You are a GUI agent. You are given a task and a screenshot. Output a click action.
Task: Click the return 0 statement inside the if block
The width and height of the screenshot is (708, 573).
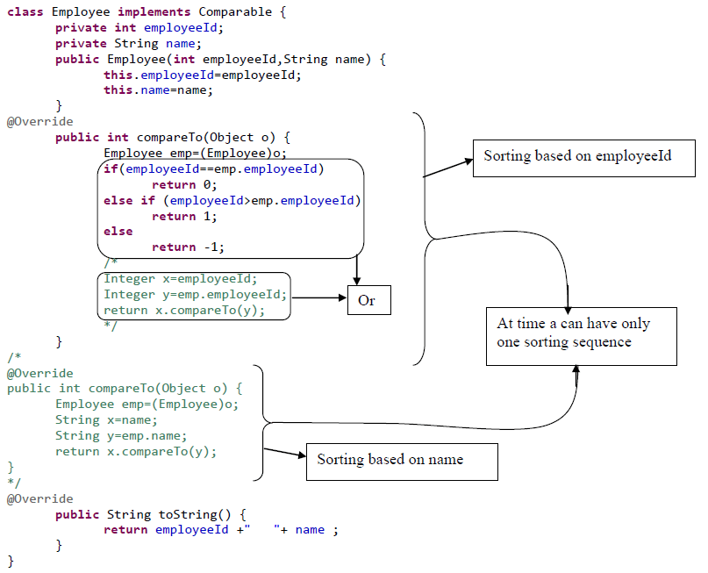184,184
